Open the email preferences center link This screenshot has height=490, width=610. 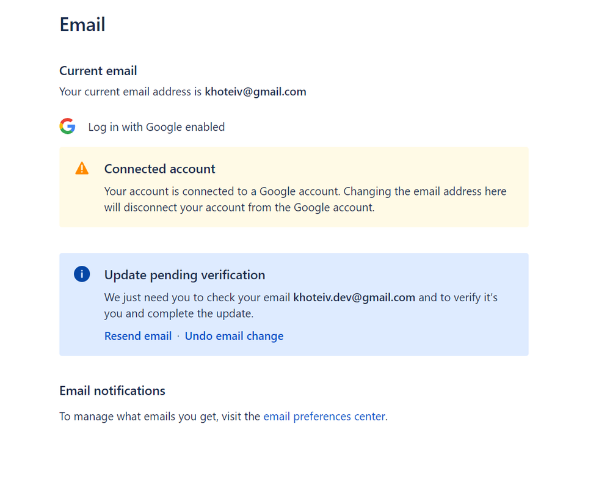coord(324,417)
